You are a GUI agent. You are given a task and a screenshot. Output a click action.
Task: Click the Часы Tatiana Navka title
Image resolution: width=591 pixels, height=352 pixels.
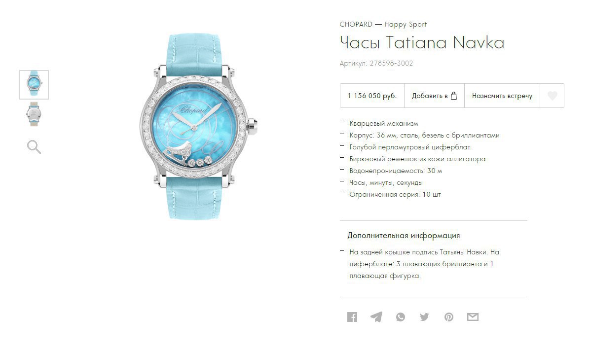click(x=422, y=42)
